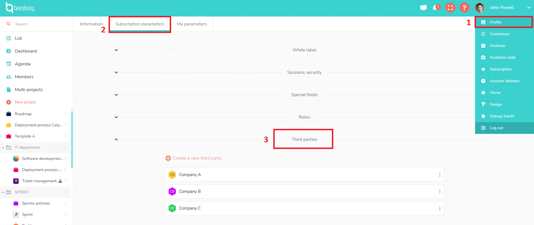Expand the Sessions security section

(x=116, y=73)
